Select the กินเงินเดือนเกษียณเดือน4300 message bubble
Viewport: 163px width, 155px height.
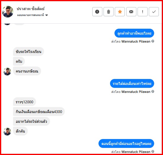pyautogui.click(x=39, y=112)
